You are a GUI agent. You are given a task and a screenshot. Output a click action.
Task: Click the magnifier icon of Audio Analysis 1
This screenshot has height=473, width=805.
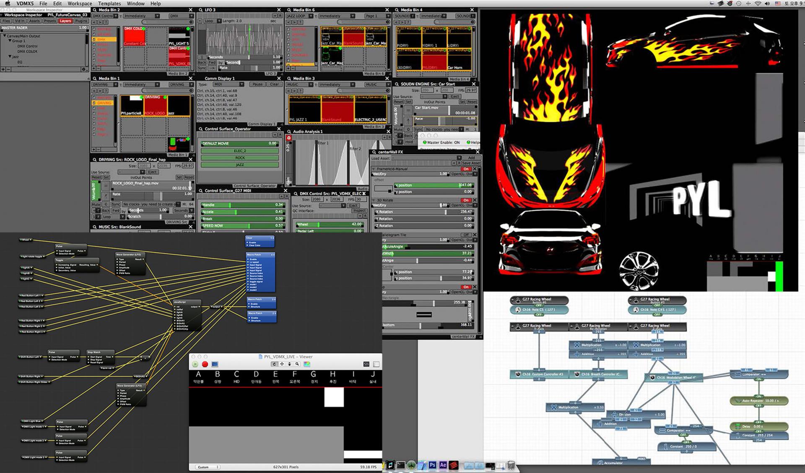(289, 131)
